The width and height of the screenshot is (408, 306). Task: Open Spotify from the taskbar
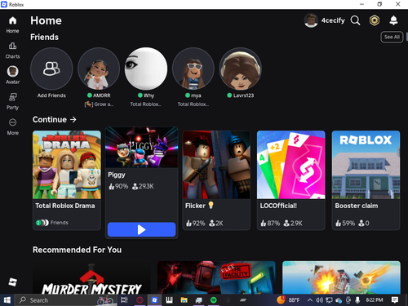click(x=214, y=300)
